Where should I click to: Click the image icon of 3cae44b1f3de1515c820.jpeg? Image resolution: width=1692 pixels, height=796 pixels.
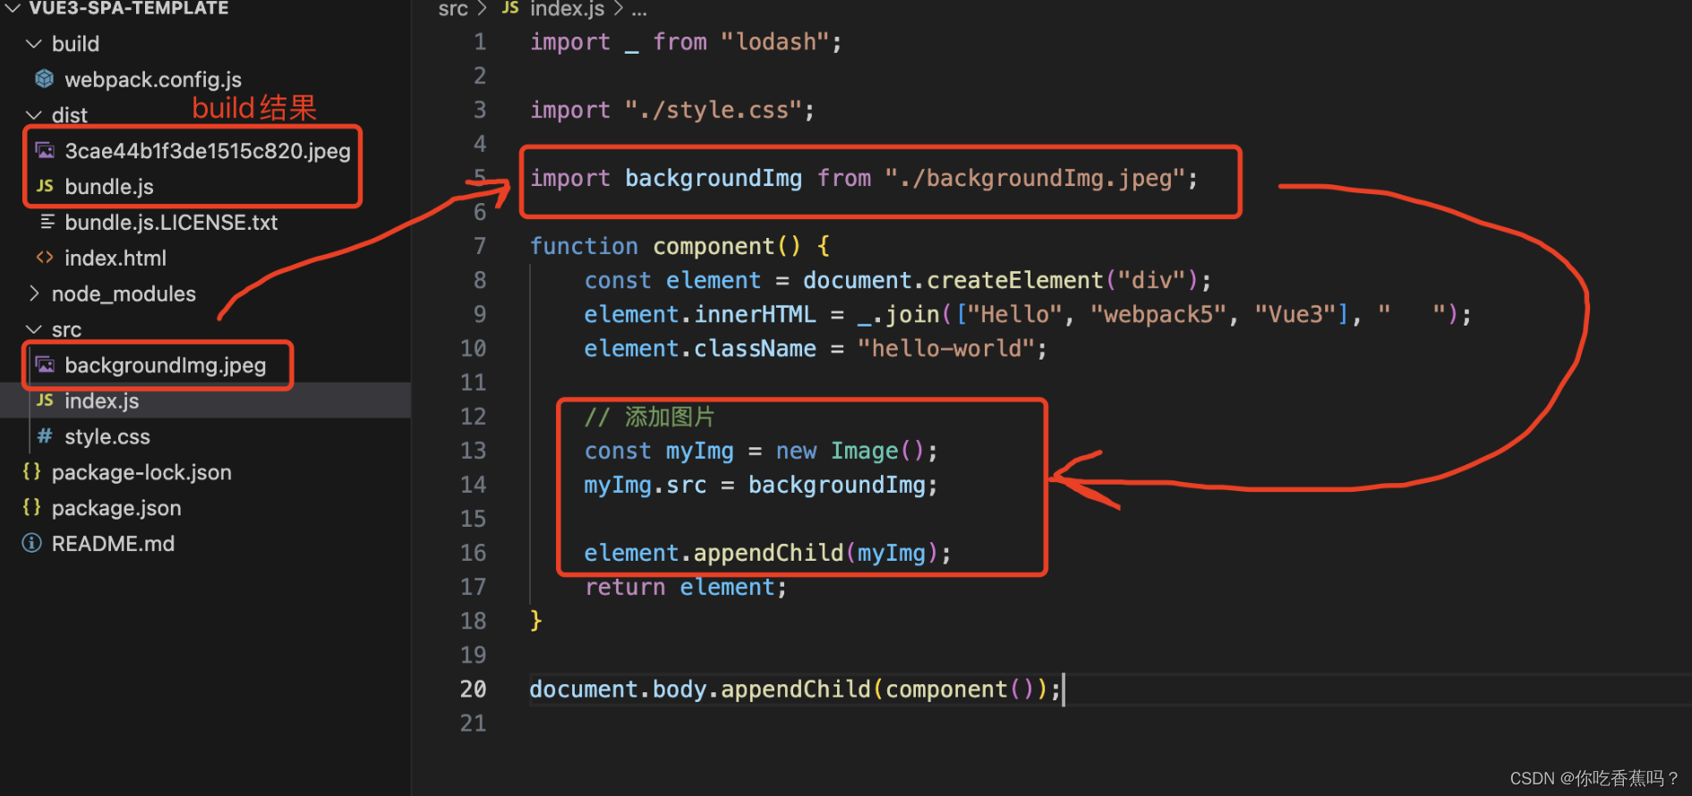(45, 150)
